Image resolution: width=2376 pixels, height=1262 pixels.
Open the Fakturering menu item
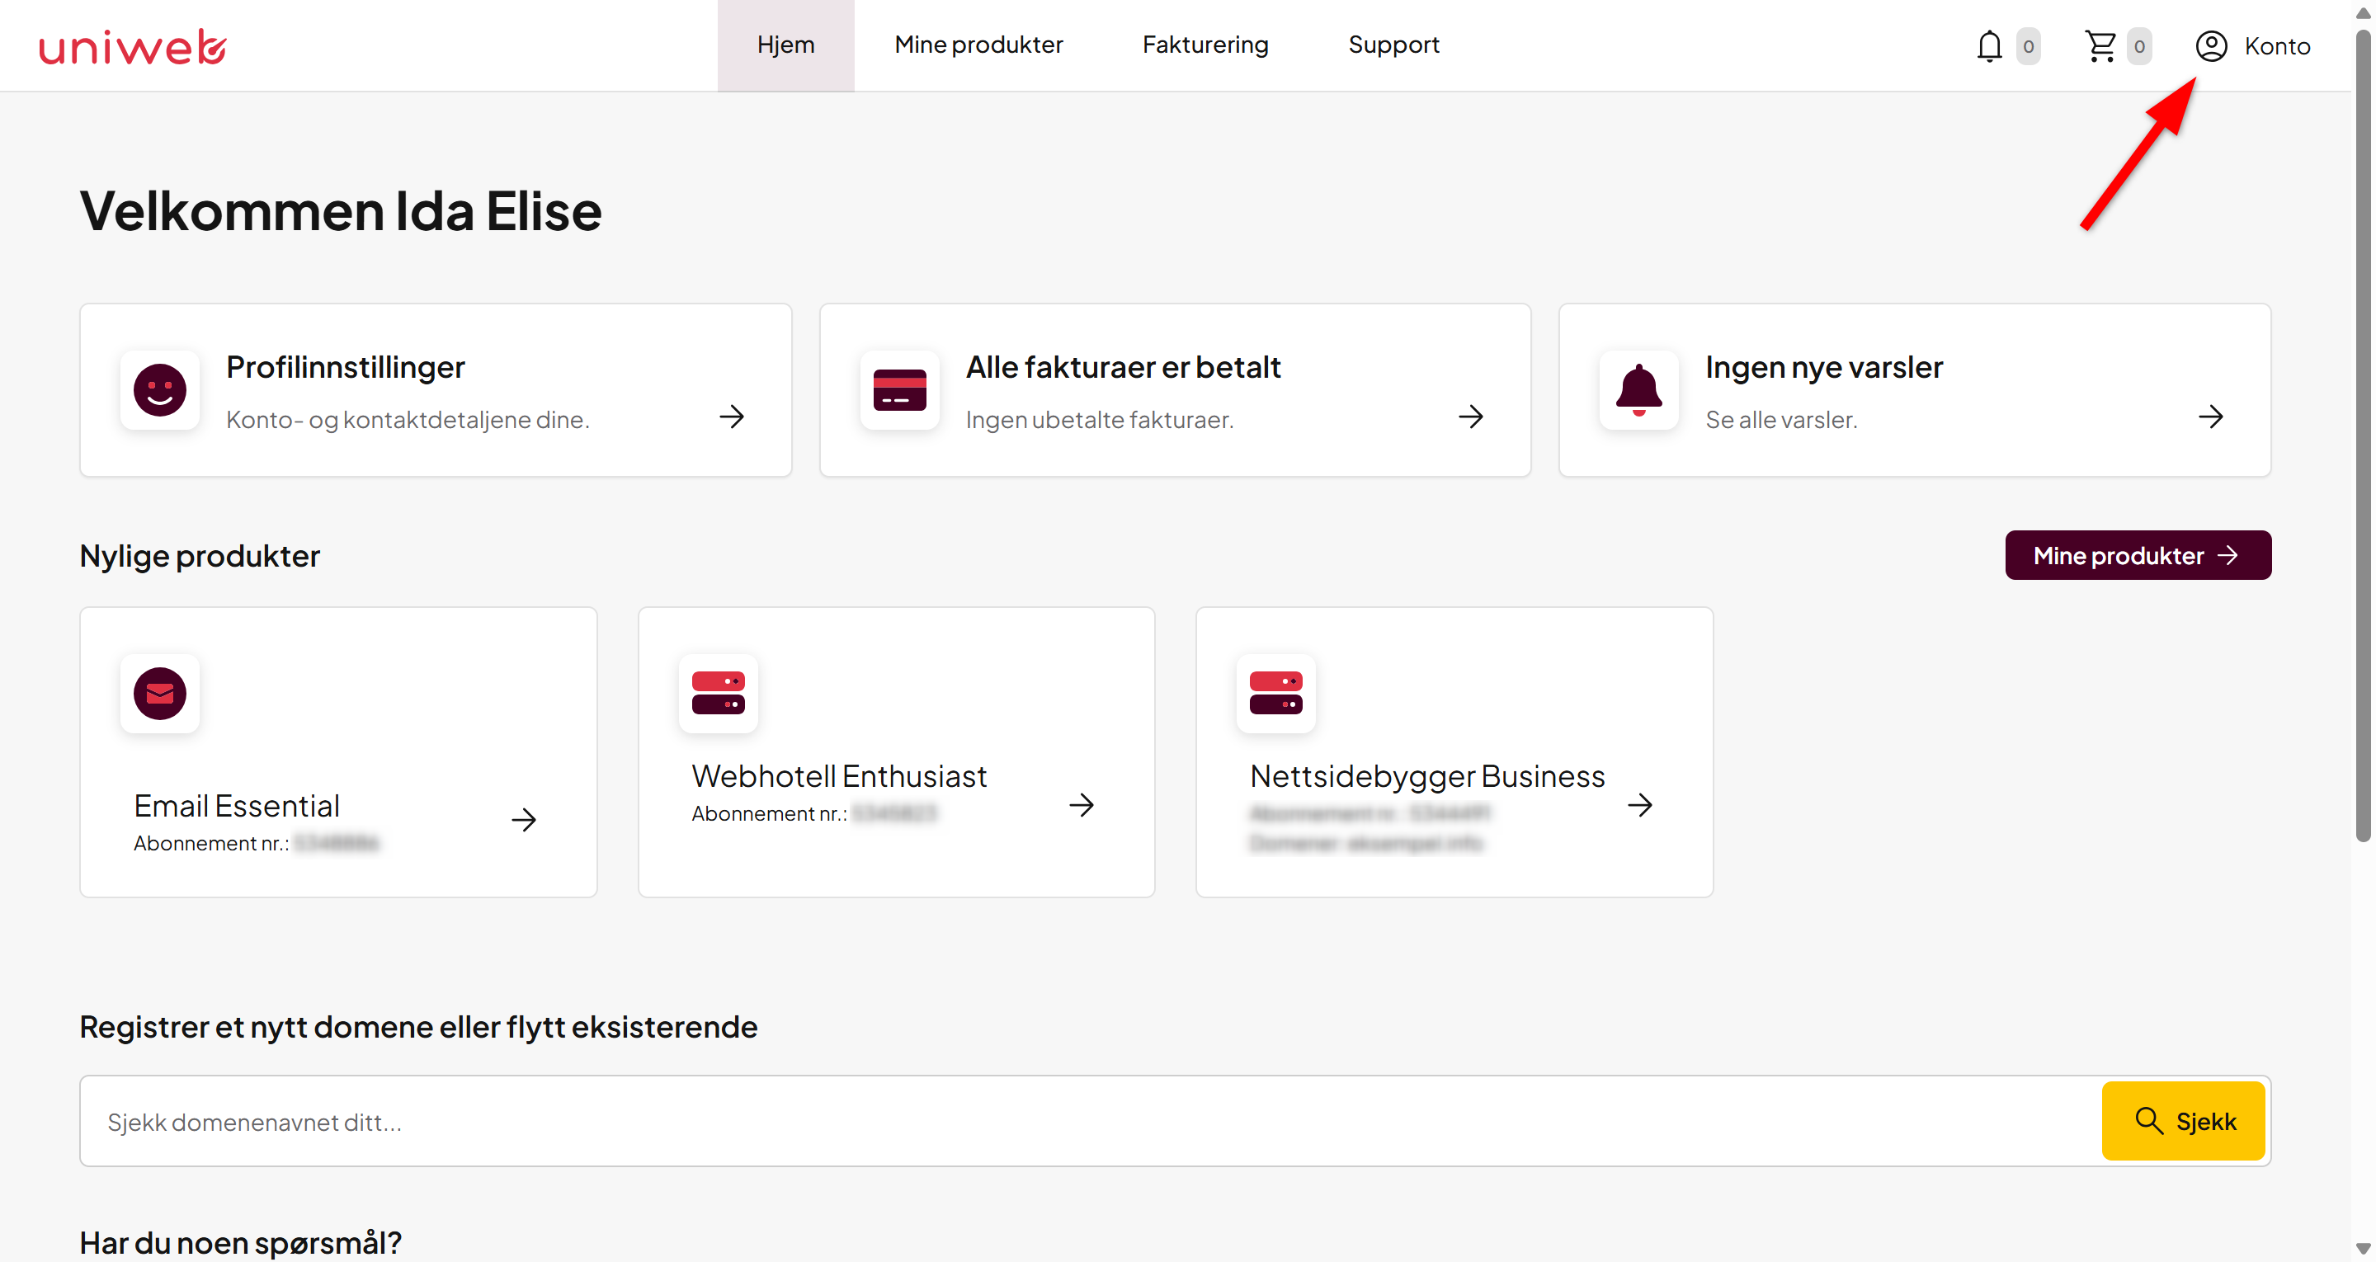1205,45
